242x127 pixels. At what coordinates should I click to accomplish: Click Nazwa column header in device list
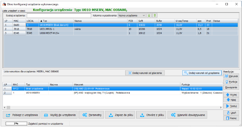[x=100, y=21]
